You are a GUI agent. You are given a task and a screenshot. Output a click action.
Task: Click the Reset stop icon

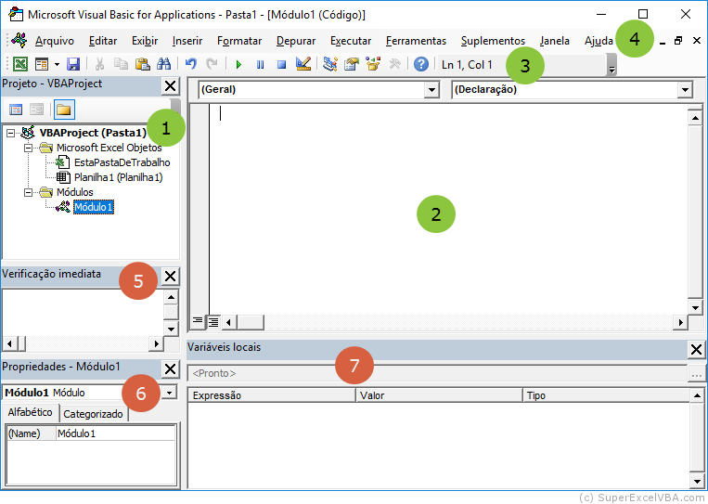click(x=282, y=65)
